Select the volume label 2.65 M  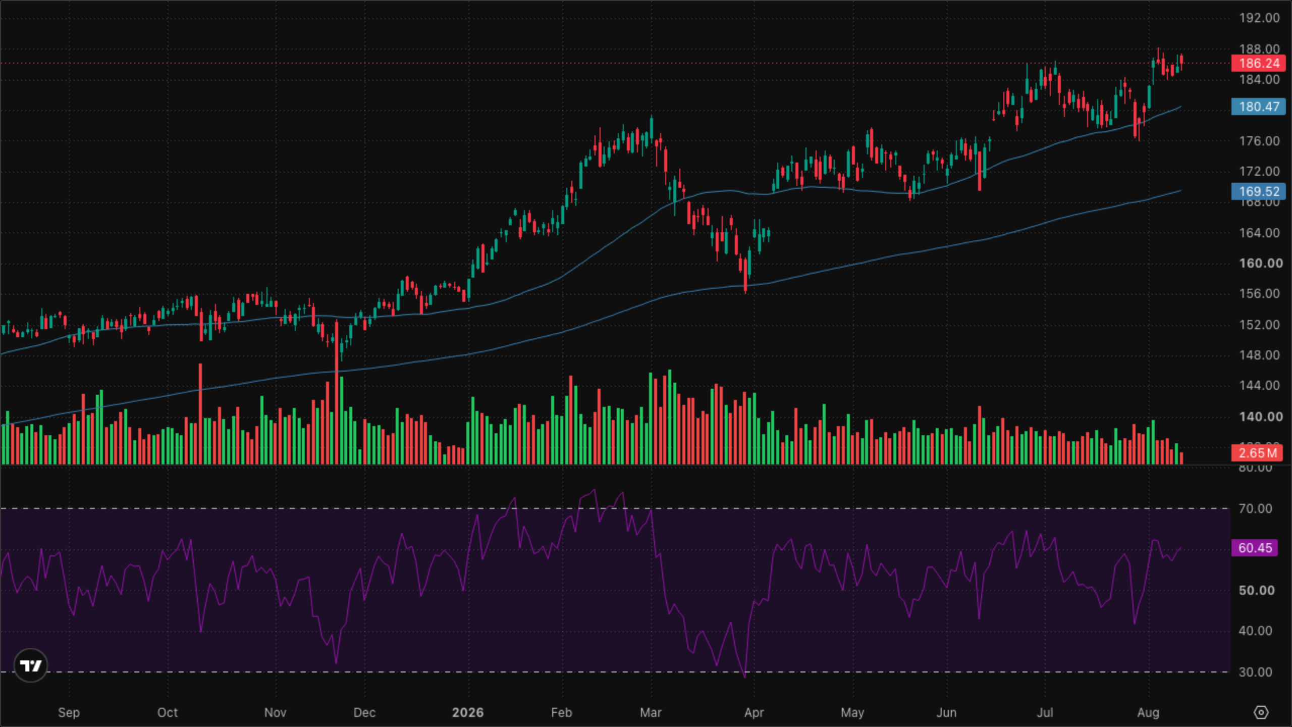tap(1257, 453)
